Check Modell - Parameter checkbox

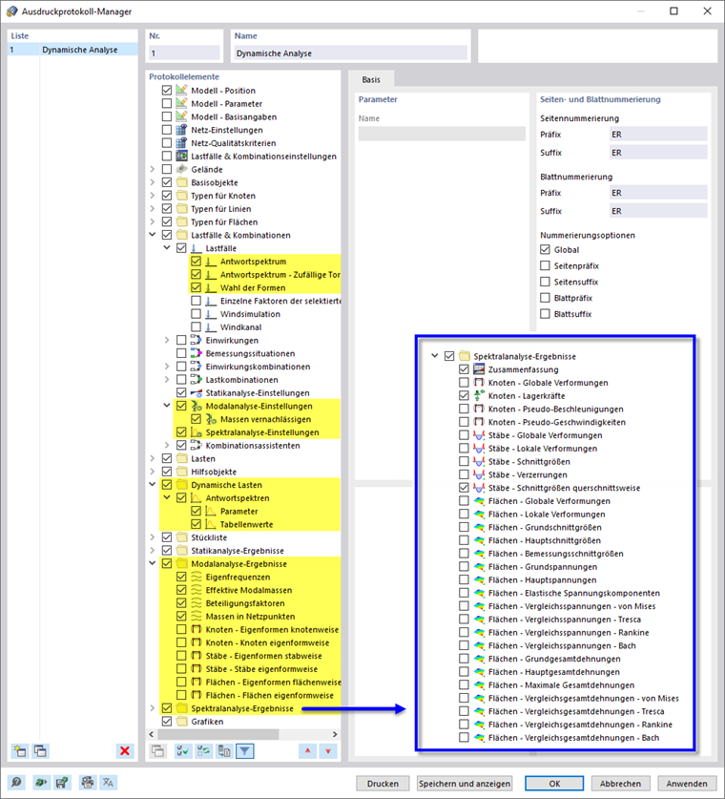(x=167, y=103)
